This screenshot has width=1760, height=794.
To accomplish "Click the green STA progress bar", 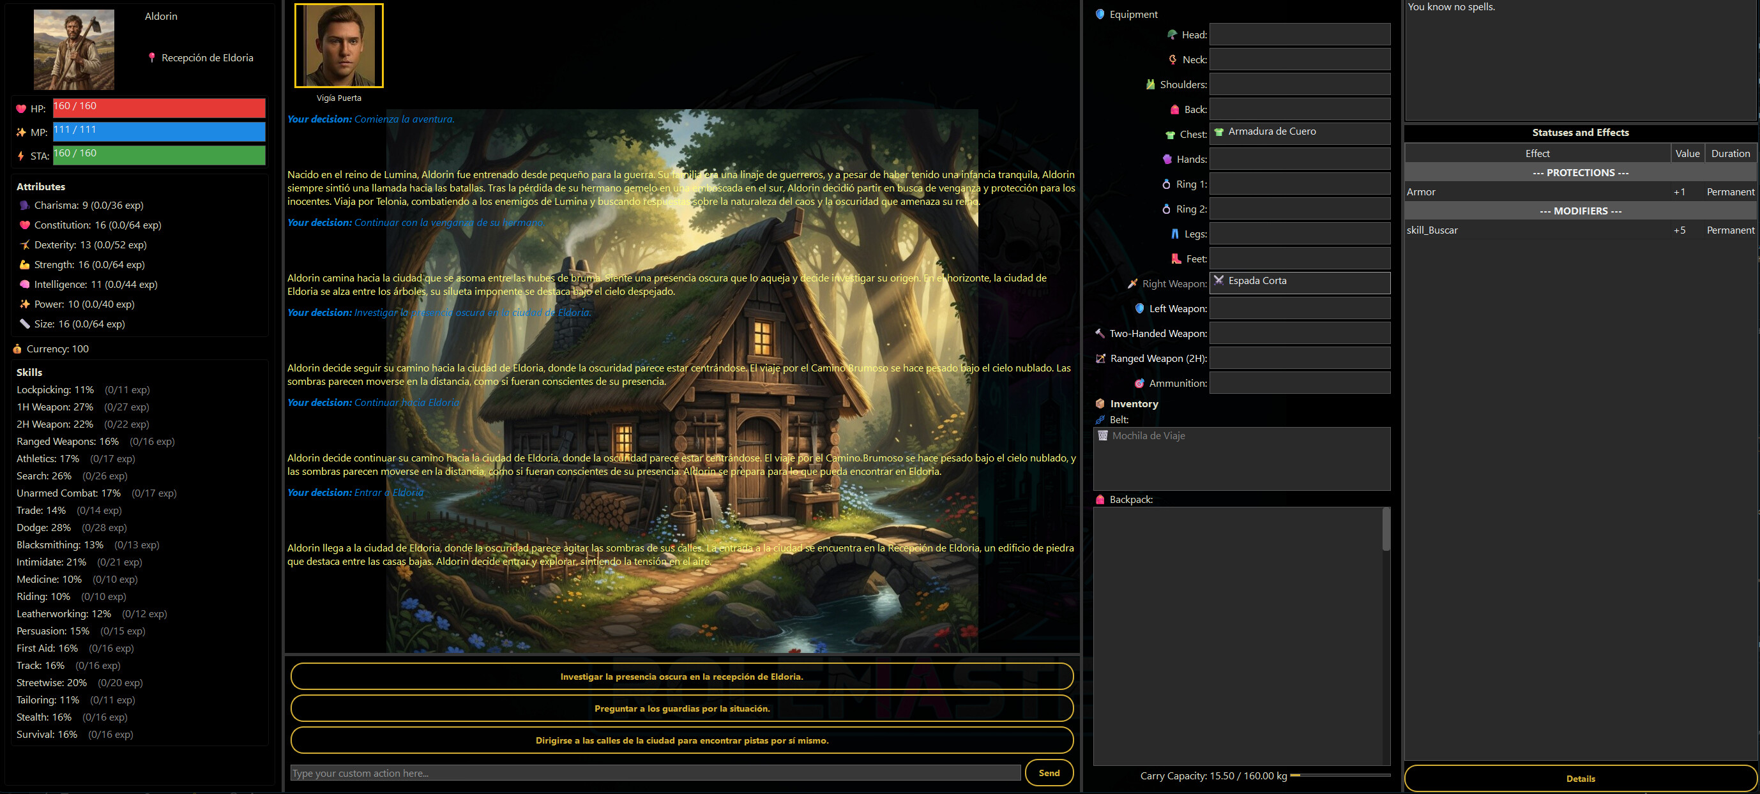I will point(158,156).
